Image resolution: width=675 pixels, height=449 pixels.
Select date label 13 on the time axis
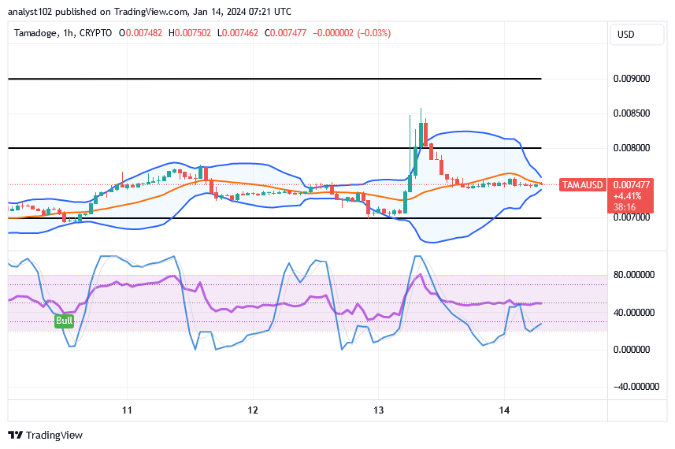pos(378,410)
